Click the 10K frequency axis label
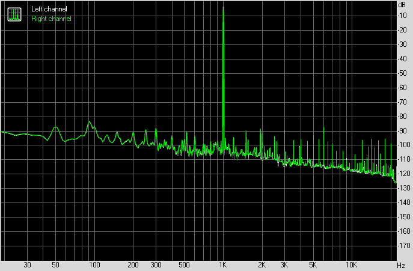The image size is (413, 271). pos(351,265)
